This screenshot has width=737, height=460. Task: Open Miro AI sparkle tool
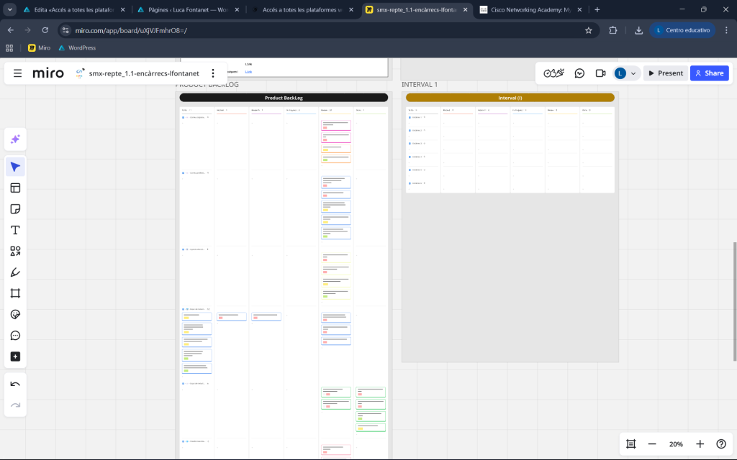pyautogui.click(x=15, y=139)
